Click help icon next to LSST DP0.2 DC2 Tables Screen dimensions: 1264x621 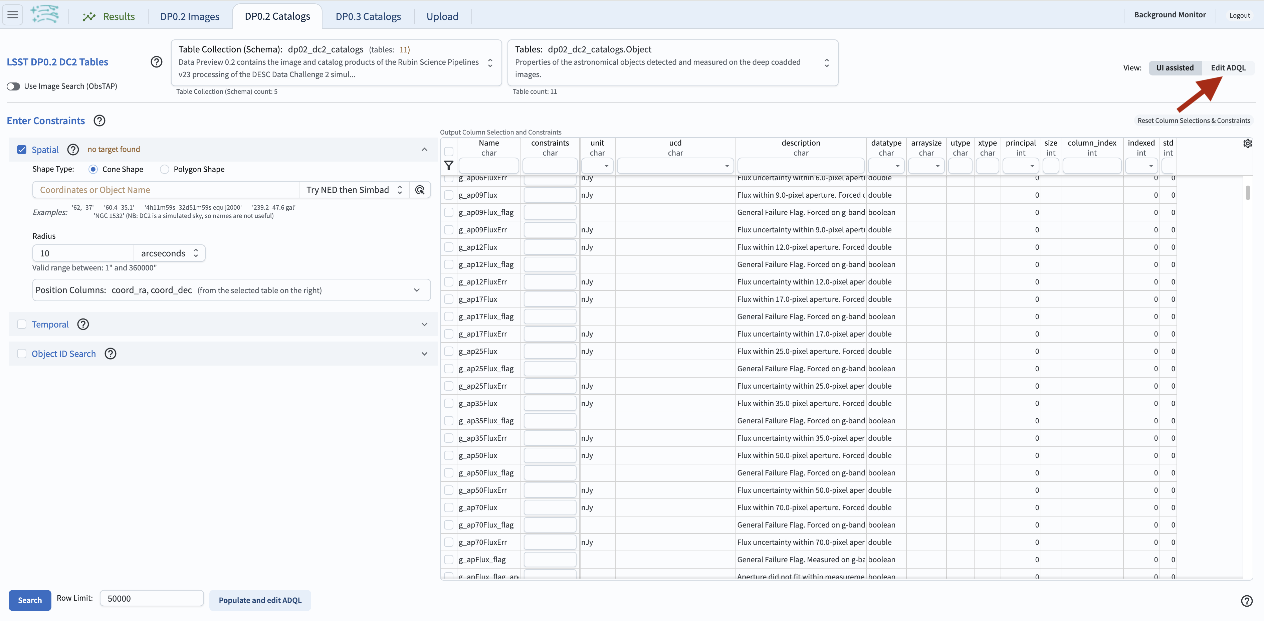point(157,61)
